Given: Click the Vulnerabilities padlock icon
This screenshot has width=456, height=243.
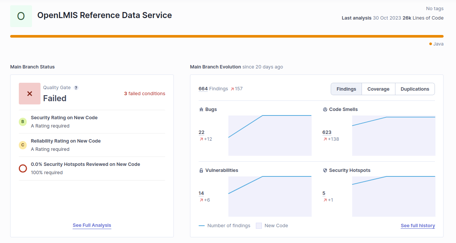Looking at the screenshot, I should pos(201,170).
